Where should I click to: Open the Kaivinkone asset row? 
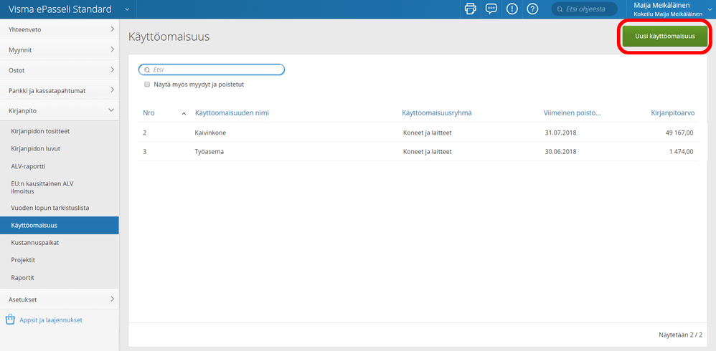click(418, 133)
